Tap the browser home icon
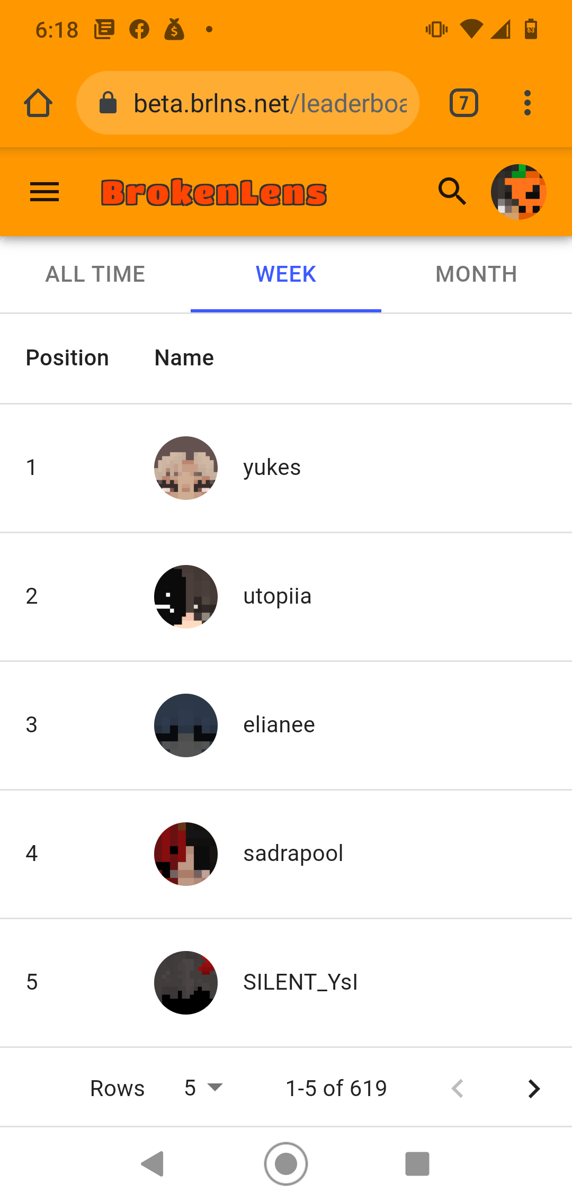Viewport: 572px width, 1202px height. point(38,103)
